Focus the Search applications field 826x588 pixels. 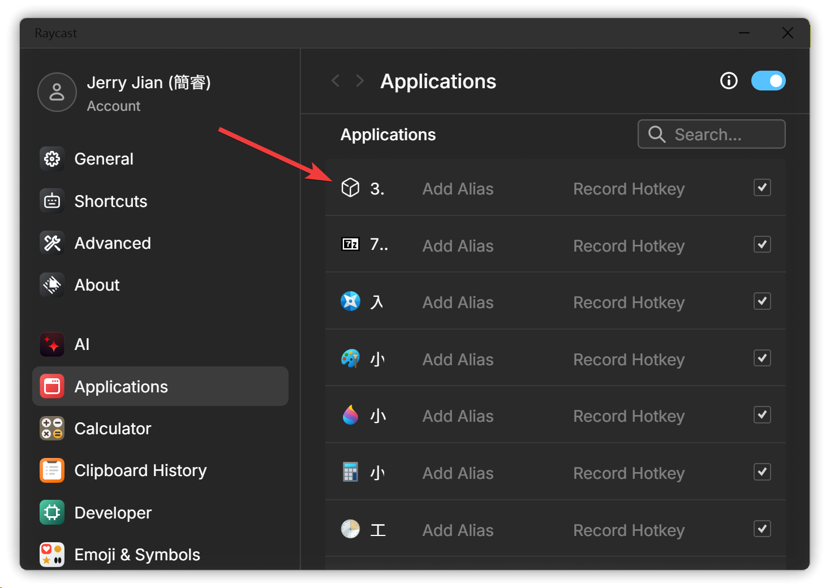(712, 134)
